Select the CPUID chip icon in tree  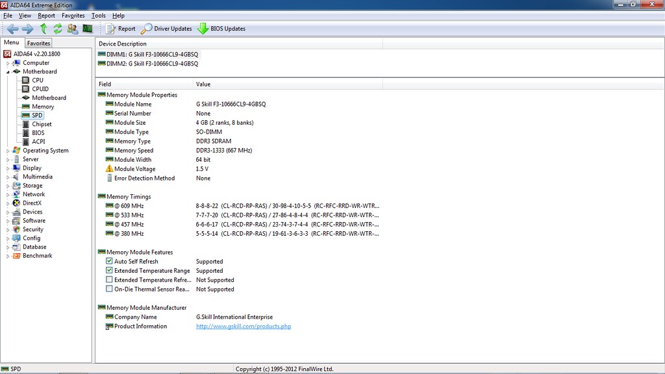pyautogui.click(x=25, y=89)
